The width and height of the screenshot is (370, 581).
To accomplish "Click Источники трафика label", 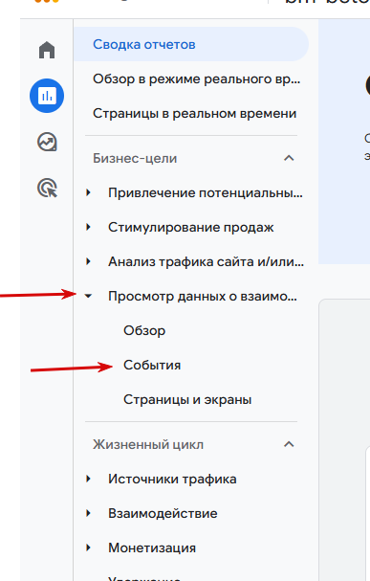I will (172, 479).
